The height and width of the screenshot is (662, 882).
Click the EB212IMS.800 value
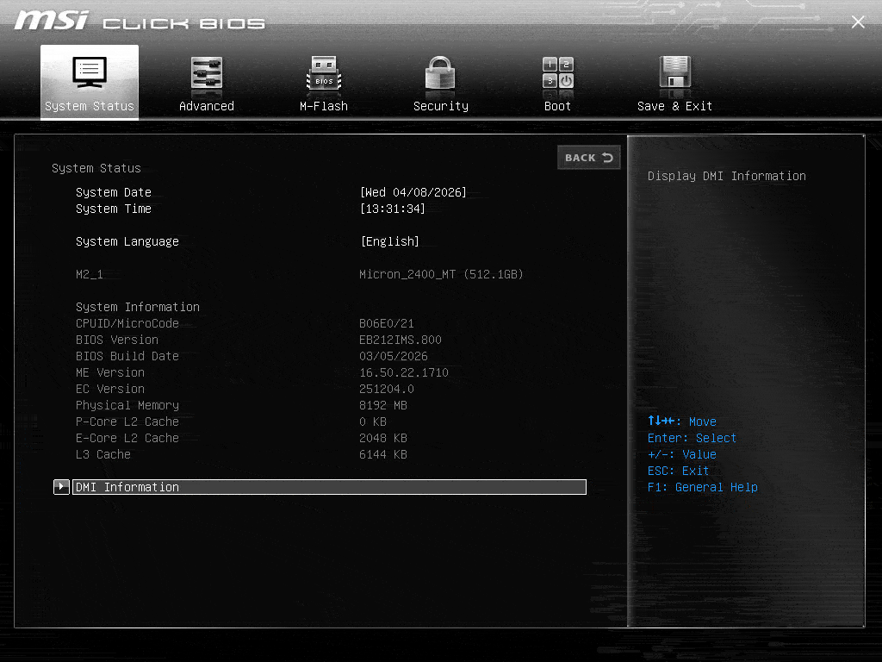[400, 340]
